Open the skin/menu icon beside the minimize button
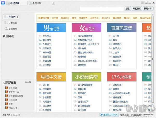 [x=142, y=2]
